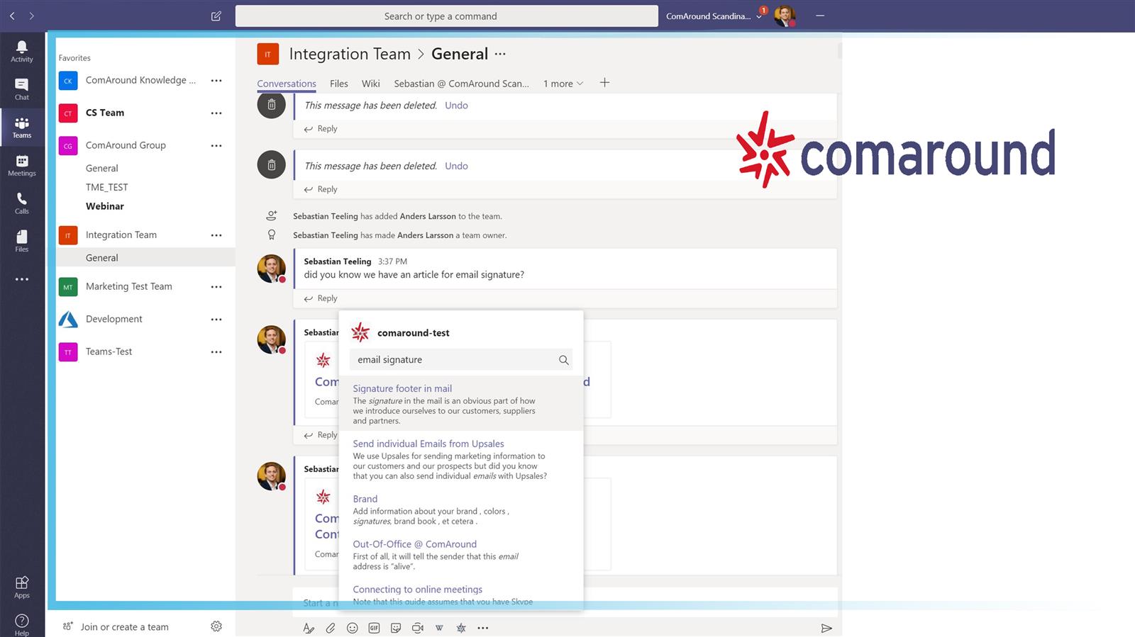Open Files in the left rail

[22, 241]
